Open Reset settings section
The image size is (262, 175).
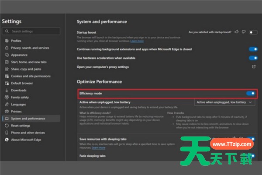[21, 126]
